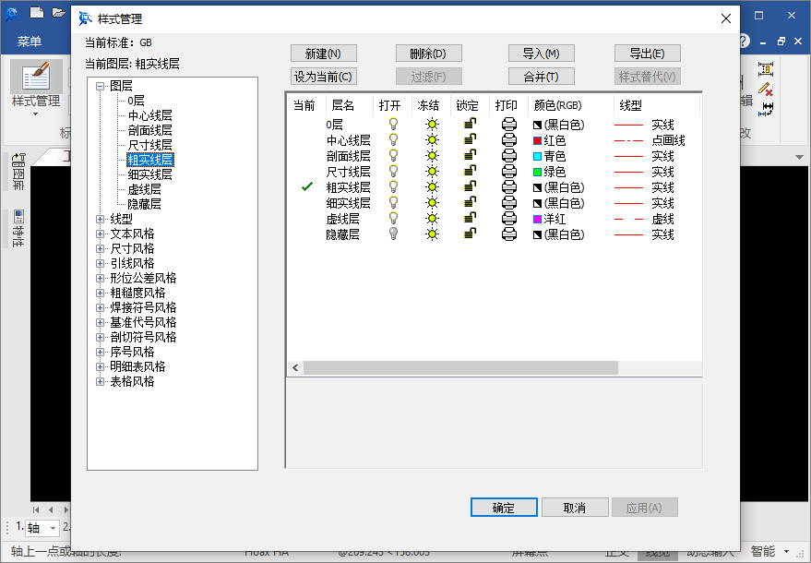Click the lock icon for 0层

coord(471,124)
